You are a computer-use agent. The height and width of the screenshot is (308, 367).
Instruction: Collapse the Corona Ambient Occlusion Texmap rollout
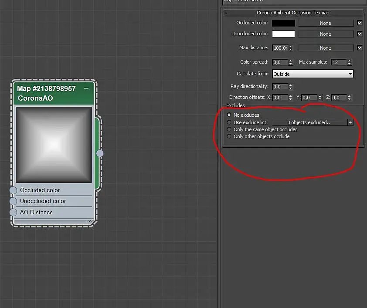[226, 13]
